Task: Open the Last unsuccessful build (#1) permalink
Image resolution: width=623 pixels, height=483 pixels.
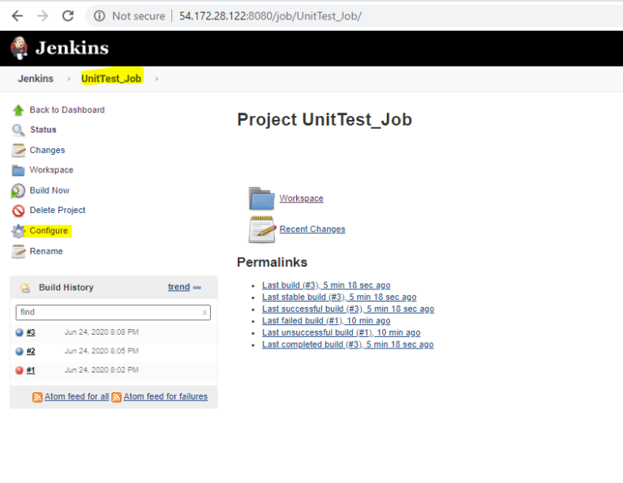Action: coord(342,332)
